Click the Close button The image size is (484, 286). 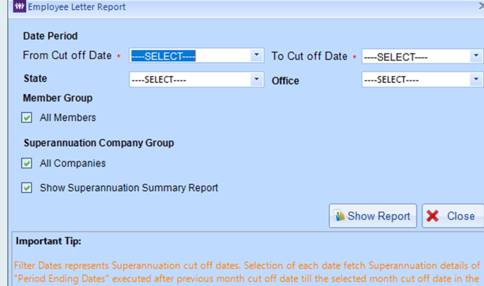point(453,216)
